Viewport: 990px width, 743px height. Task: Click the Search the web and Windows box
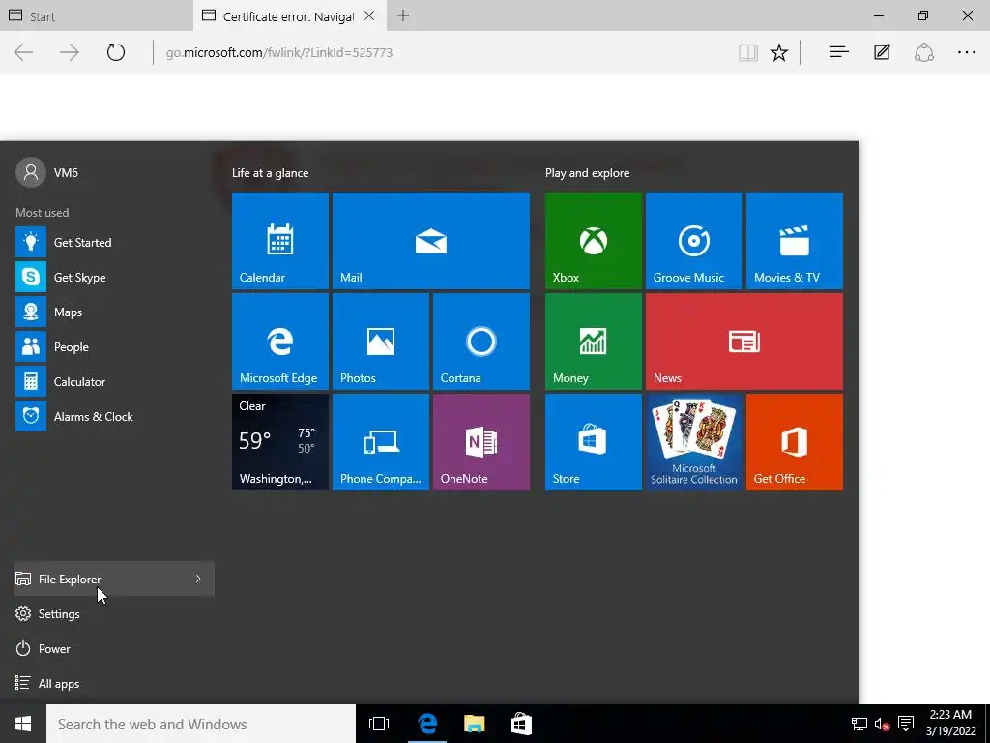point(201,724)
